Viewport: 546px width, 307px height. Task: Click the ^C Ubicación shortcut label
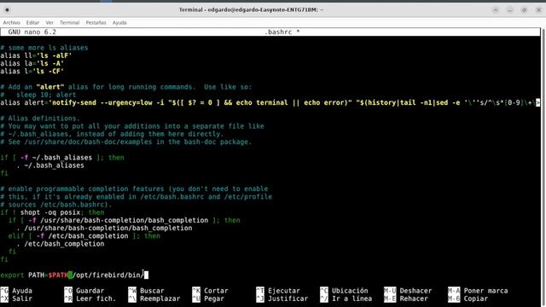(x=344, y=291)
